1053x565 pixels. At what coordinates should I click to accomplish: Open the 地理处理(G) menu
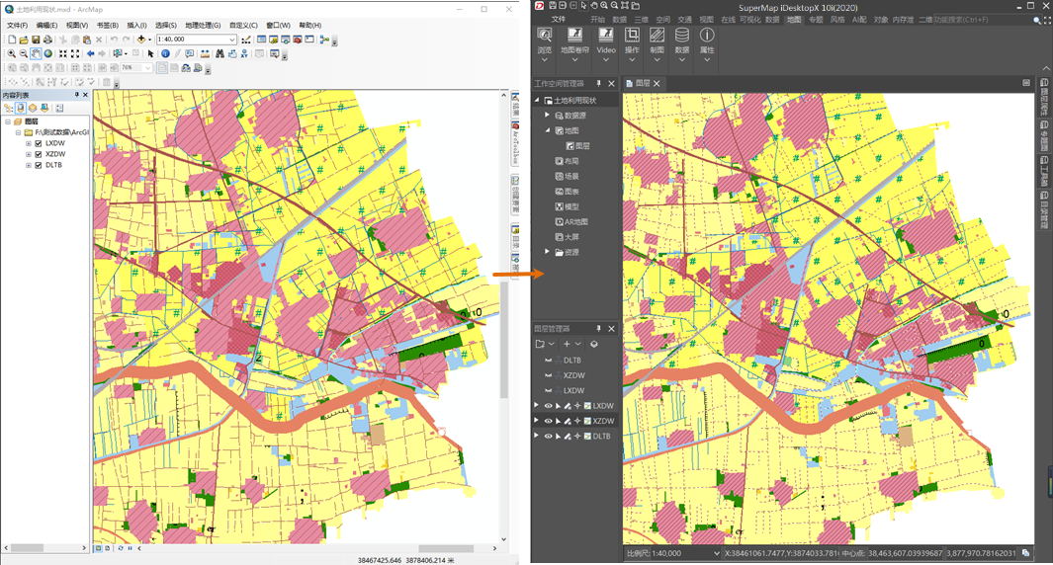(x=203, y=25)
